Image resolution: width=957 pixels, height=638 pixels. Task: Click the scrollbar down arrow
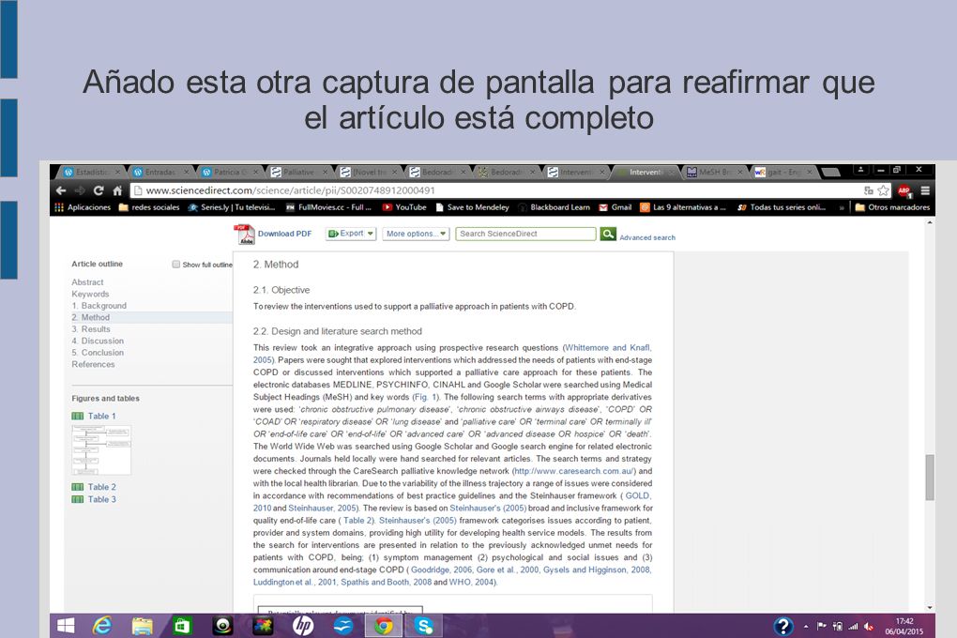(x=930, y=607)
